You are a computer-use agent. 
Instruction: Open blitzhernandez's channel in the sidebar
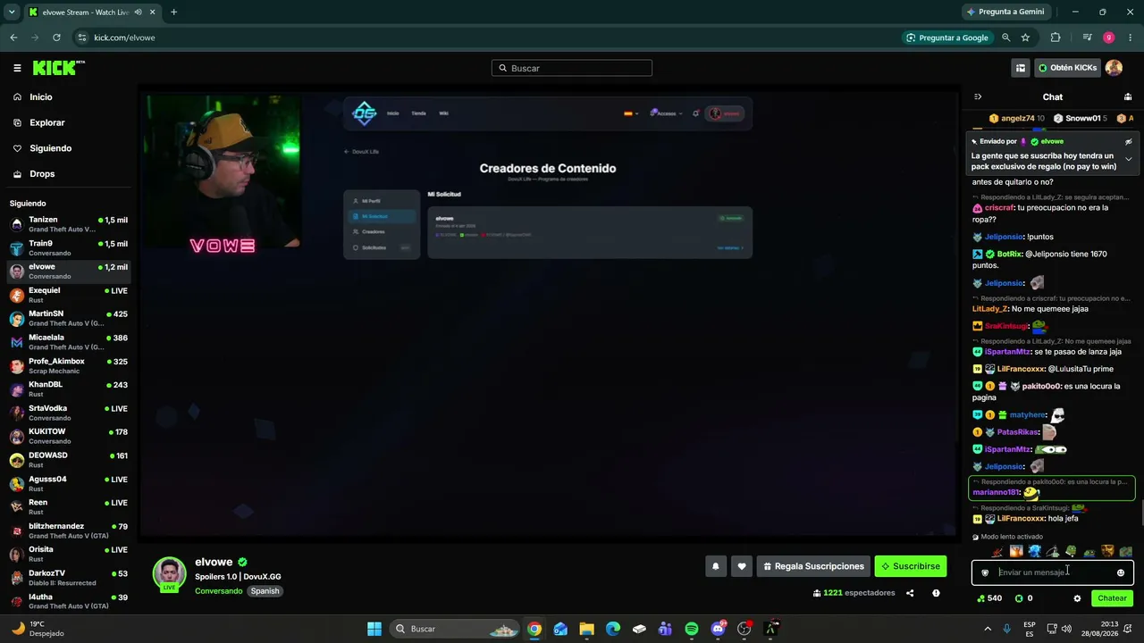point(69,531)
